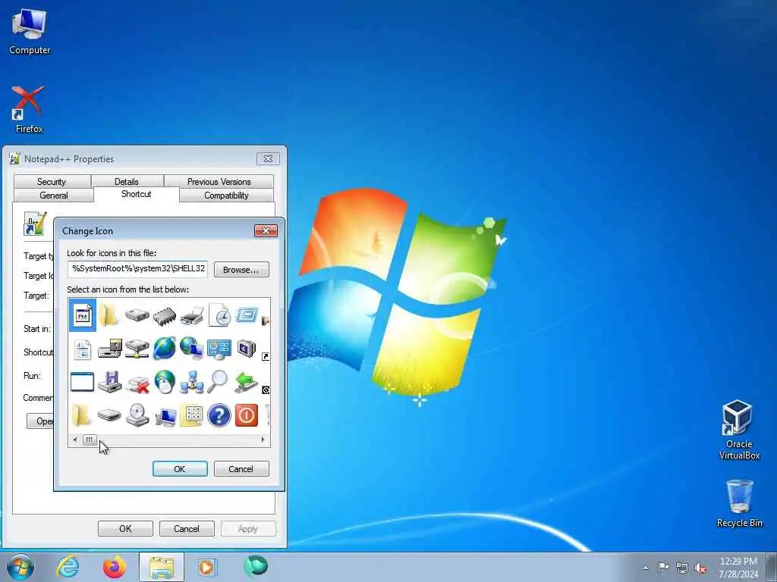The image size is (777, 582).
Task: Launch Windows Media Player from taskbar
Action: coord(206,567)
